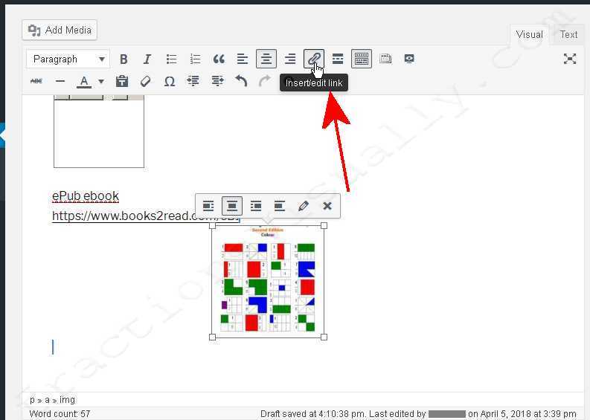Image resolution: width=590 pixels, height=420 pixels.
Task: Click the Insert/edit link icon
Action: 314,59
